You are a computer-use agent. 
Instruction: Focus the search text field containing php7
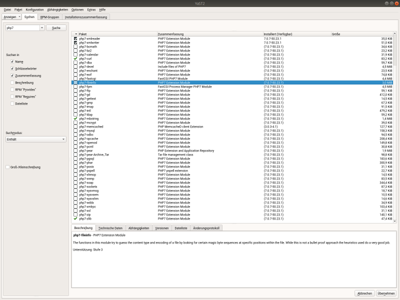click(22, 28)
